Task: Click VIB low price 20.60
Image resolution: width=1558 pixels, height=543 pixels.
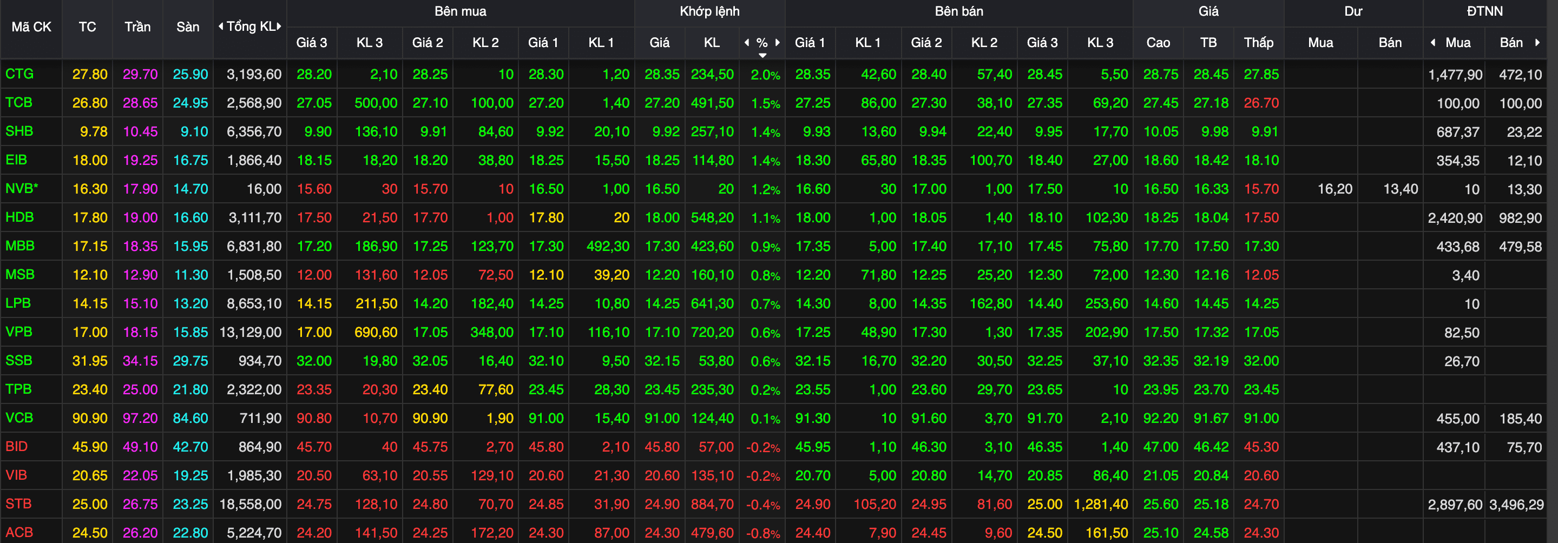Action: 1261,476
